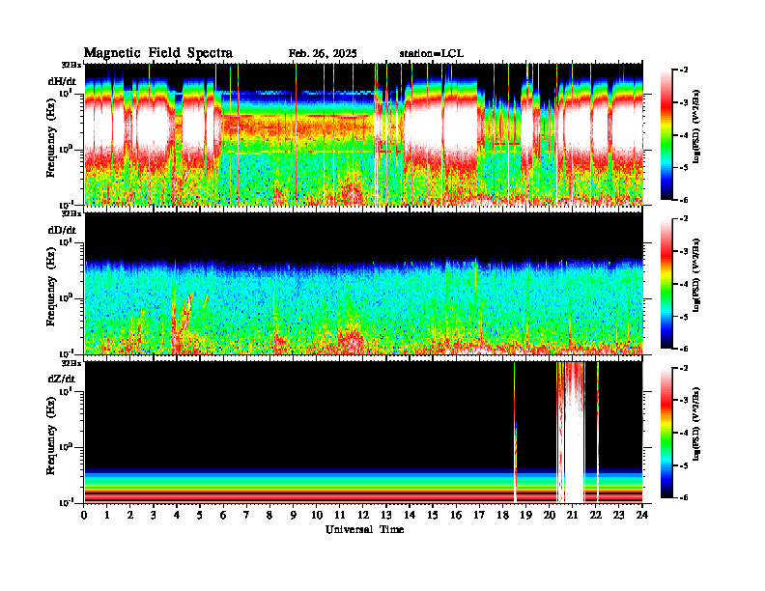Click the "Log(PSD) (V^2/Hz)" label beside dD/dt colorbar

pyautogui.click(x=696, y=275)
